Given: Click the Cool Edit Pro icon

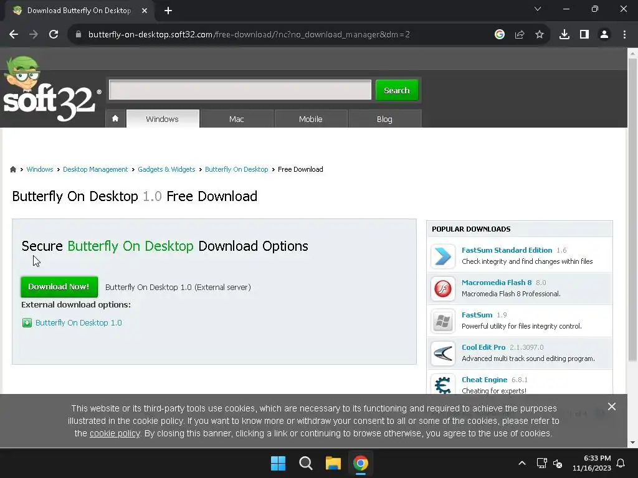Looking at the screenshot, I should pos(443,354).
